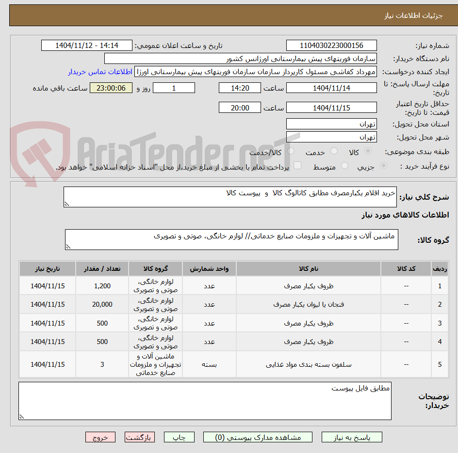The height and width of the screenshot is (453, 458).
Task: Click the resize handle of goods group textarea
Action: tap(68, 247)
